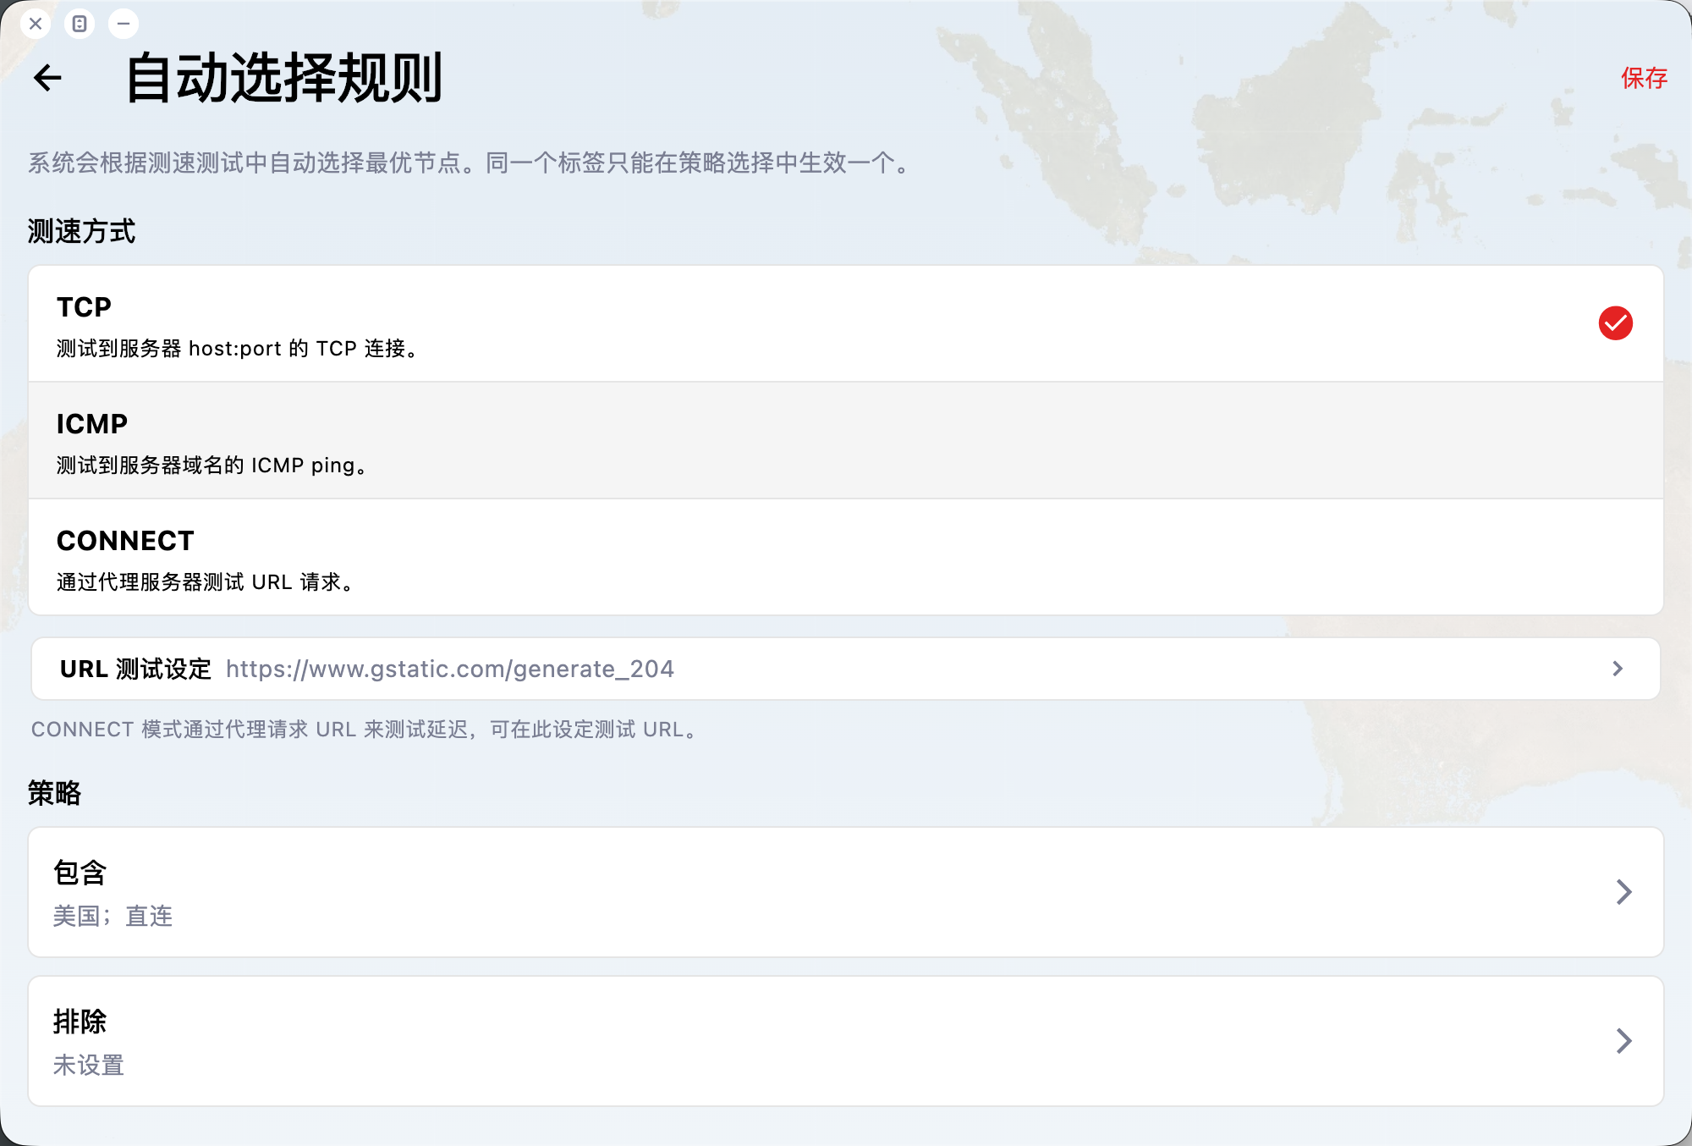Click the ICMP ping description text
The height and width of the screenshot is (1146, 1692).
(x=211, y=466)
